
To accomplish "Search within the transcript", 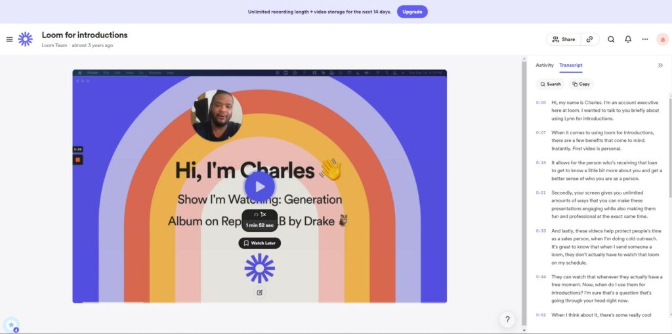I will click(551, 84).
